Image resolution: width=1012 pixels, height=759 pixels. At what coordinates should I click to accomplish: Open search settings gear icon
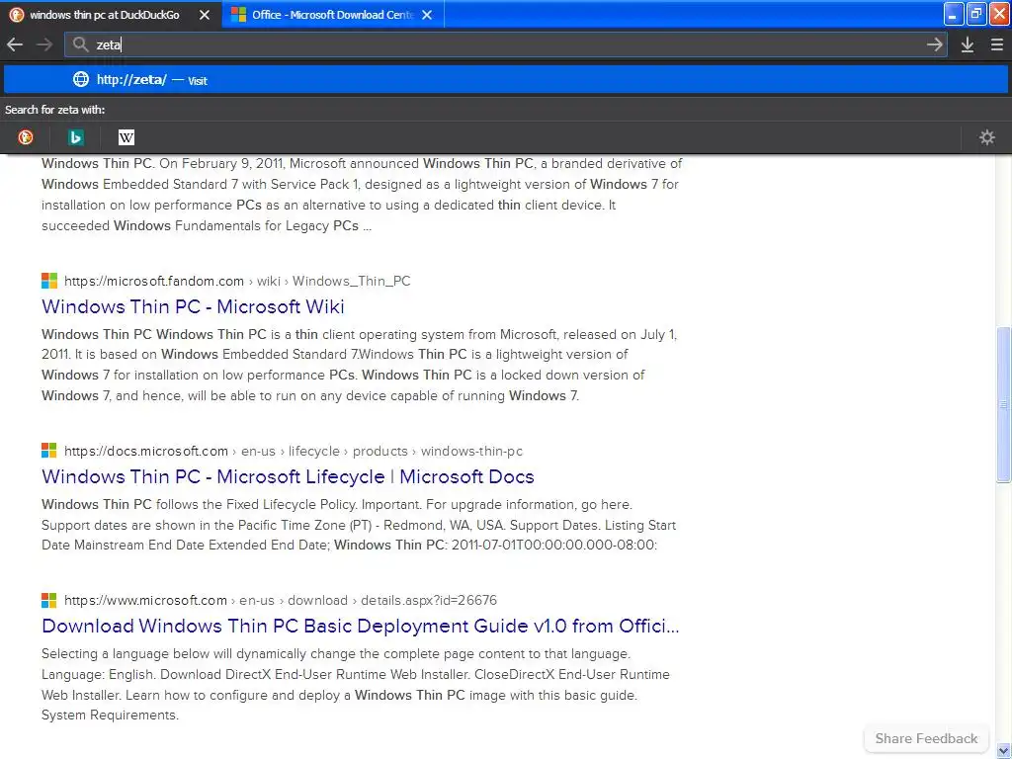click(987, 136)
